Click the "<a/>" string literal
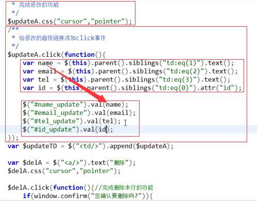The height and width of the screenshot is (201, 257). (72, 162)
